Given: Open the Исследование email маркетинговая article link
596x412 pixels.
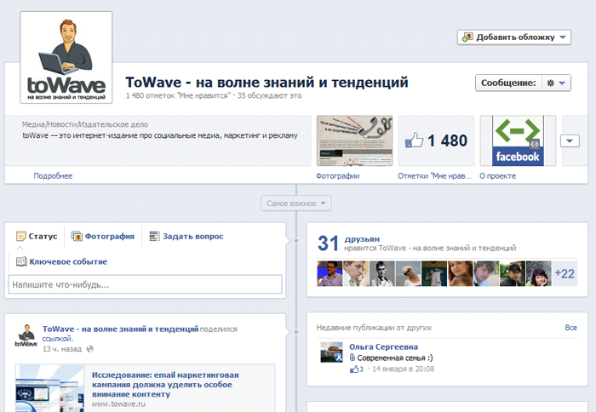Looking at the screenshot, I should 165,384.
